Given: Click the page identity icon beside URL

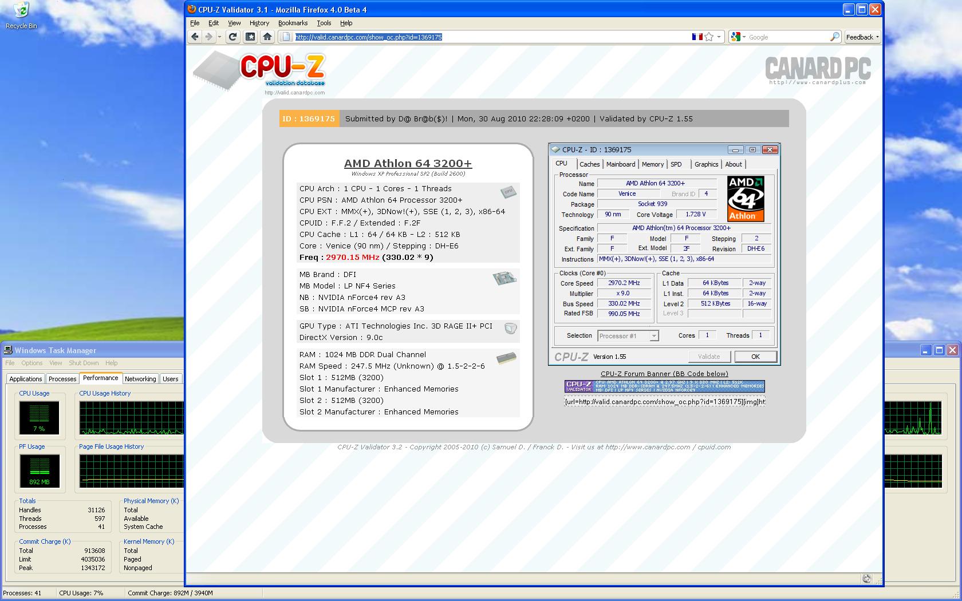Looking at the screenshot, I should pyautogui.click(x=286, y=37).
